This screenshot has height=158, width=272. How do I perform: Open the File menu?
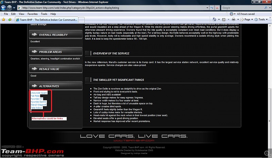[6, 14]
